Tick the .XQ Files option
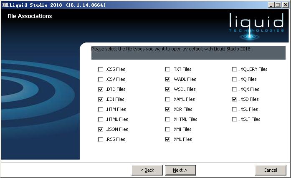The width and height of the screenshot is (291, 178). tap(234, 79)
